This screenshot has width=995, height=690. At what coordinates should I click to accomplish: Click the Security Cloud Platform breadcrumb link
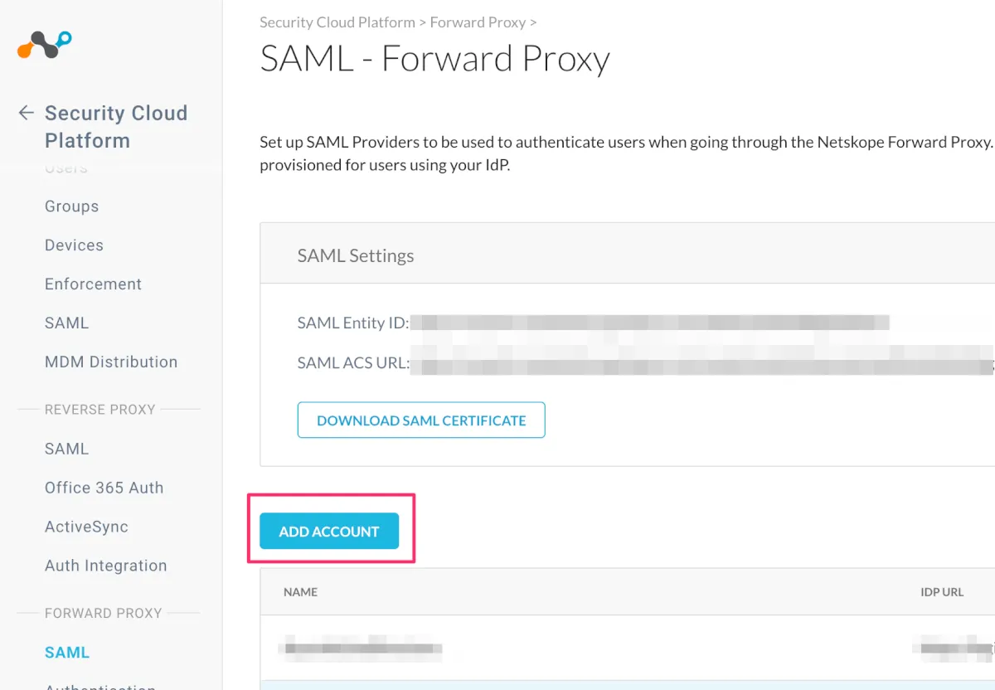pos(337,22)
